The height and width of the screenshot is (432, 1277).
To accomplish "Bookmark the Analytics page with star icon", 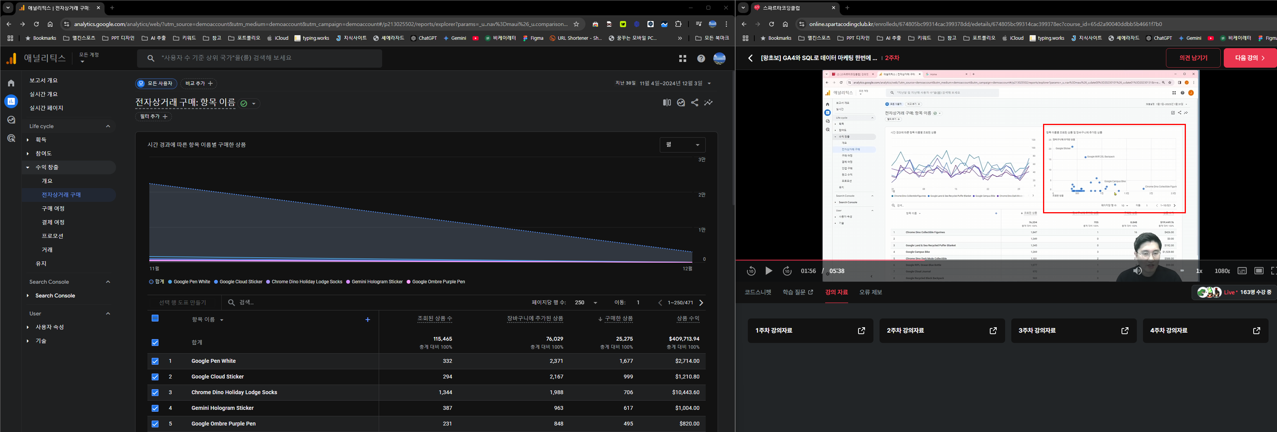I will [576, 24].
